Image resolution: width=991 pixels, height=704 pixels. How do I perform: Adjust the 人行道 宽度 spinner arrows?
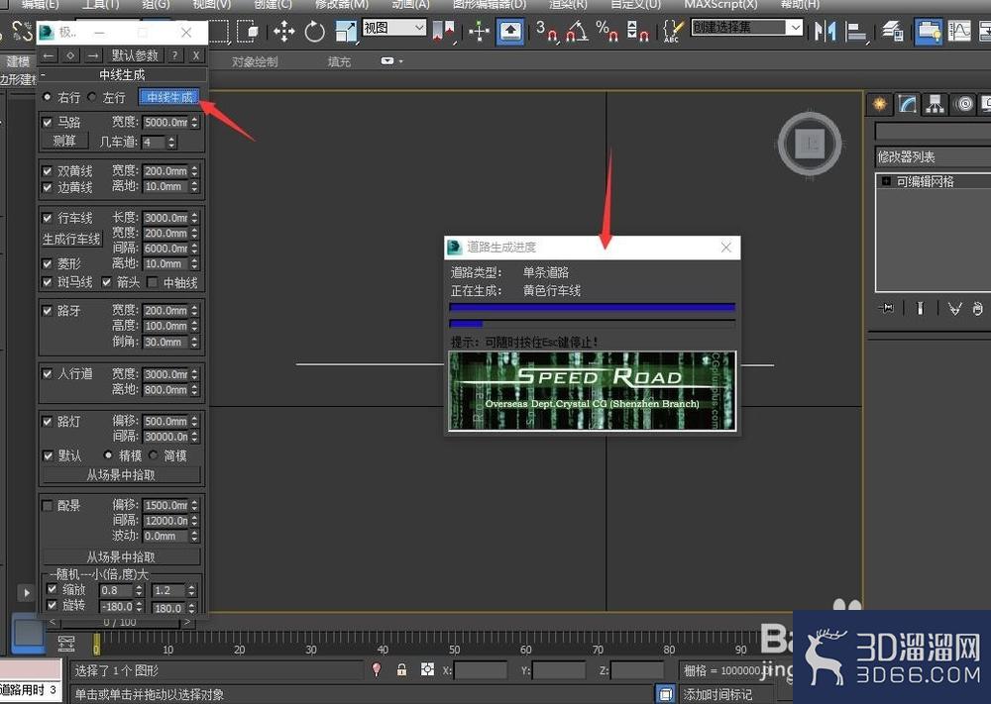coord(194,374)
